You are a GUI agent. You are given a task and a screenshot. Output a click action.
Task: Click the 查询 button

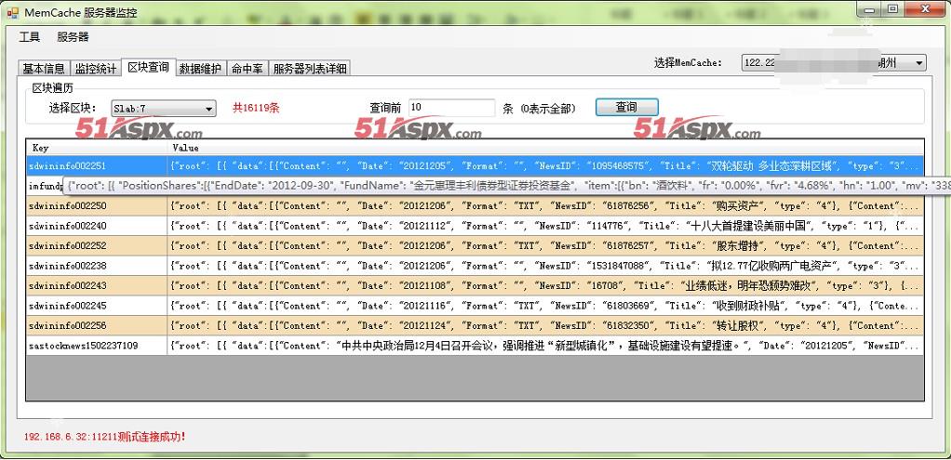pyautogui.click(x=626, y=107)
